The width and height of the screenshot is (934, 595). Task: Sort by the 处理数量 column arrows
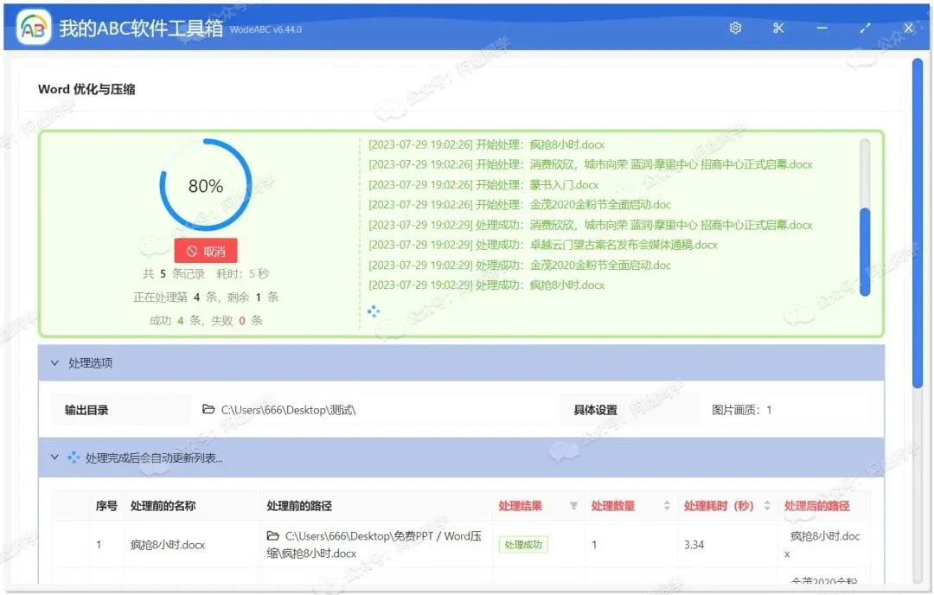pyautogui.click(x=667, y=506)
